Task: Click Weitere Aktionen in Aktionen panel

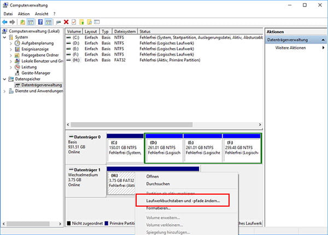Action: [x=290, y=48]
